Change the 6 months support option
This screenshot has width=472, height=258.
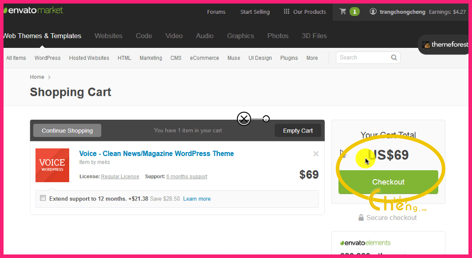click(187, 176)
